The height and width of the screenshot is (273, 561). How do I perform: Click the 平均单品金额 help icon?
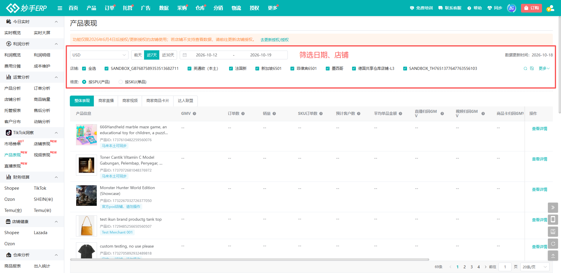pyautogui.click(x=400, y=114)
